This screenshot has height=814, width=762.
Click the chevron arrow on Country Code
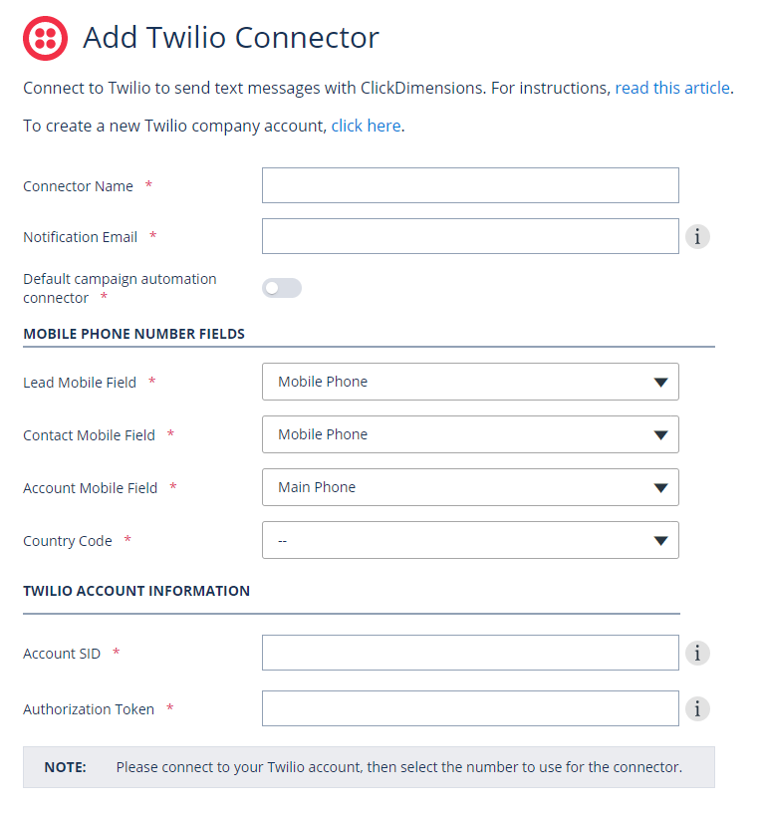click(x=660, y=540)
